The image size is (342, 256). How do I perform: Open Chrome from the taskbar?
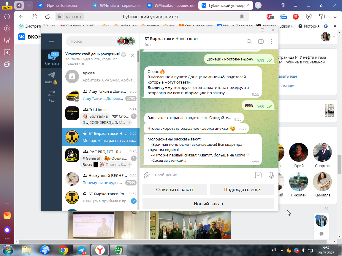[63, 250]
